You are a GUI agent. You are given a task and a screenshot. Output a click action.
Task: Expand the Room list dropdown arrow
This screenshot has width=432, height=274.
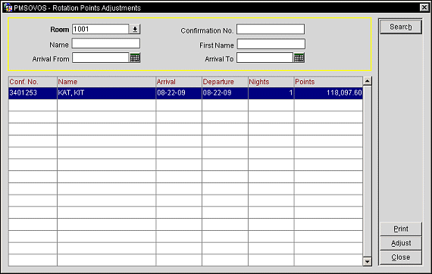[135, 30]
